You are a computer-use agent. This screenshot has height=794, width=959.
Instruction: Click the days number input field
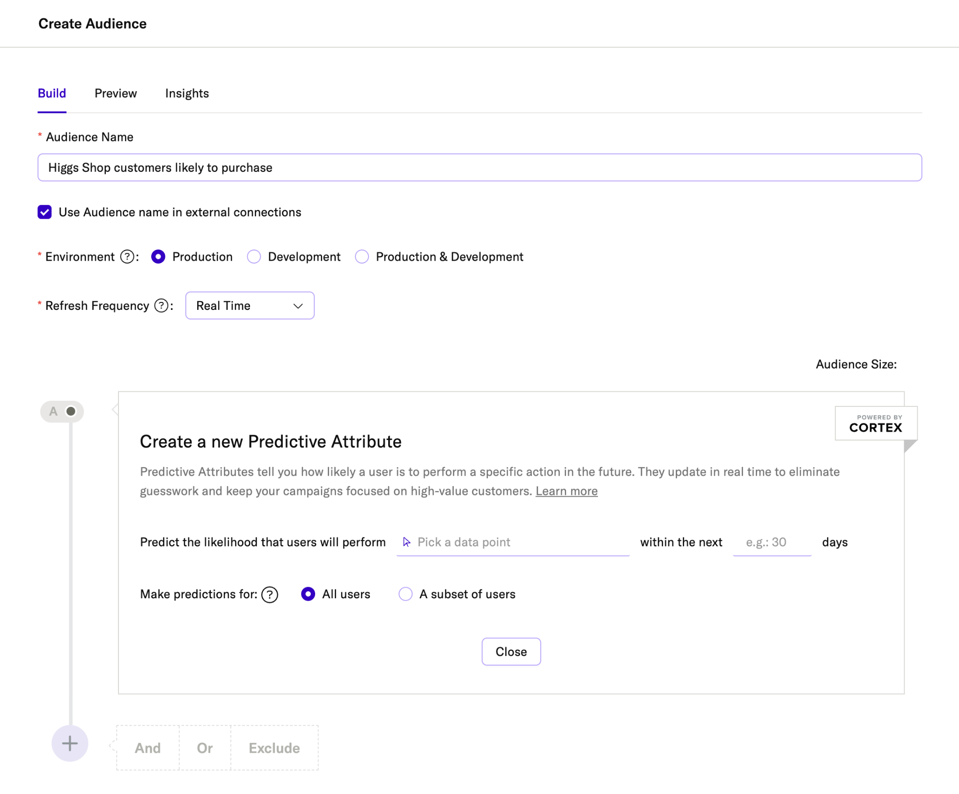[772, 542]
